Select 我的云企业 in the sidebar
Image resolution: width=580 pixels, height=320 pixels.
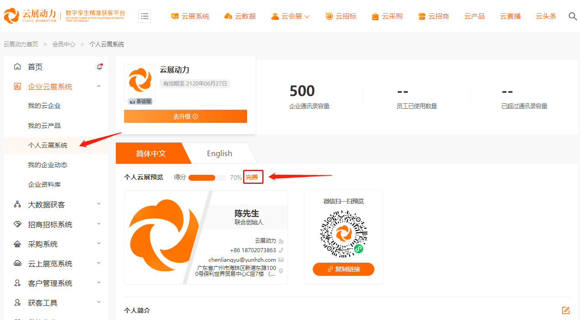point(44,106)
